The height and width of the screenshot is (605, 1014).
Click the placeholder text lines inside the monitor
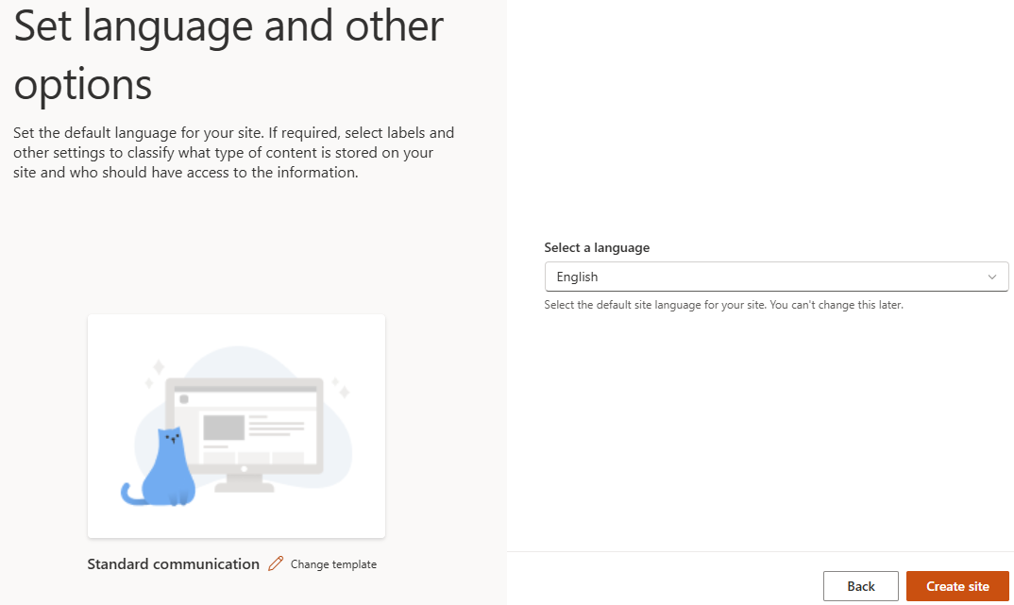click(276, 426)
